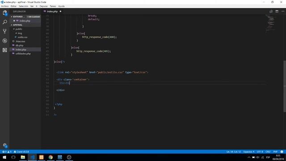
Task: Change language mode PHP
Action: tap(275, 152)
